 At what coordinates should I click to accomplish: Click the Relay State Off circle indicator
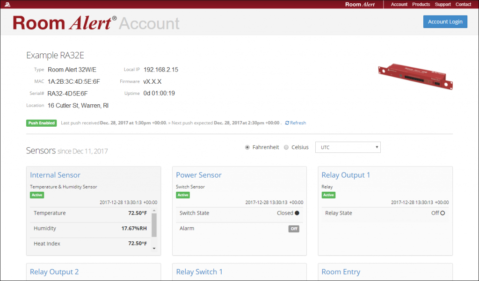(443, 213)
